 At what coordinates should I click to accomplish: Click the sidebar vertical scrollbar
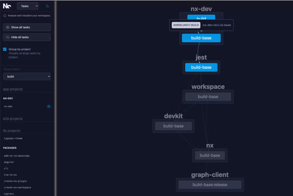(55, 98)
